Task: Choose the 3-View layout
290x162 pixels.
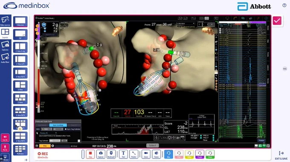Action: coord(20,86)
